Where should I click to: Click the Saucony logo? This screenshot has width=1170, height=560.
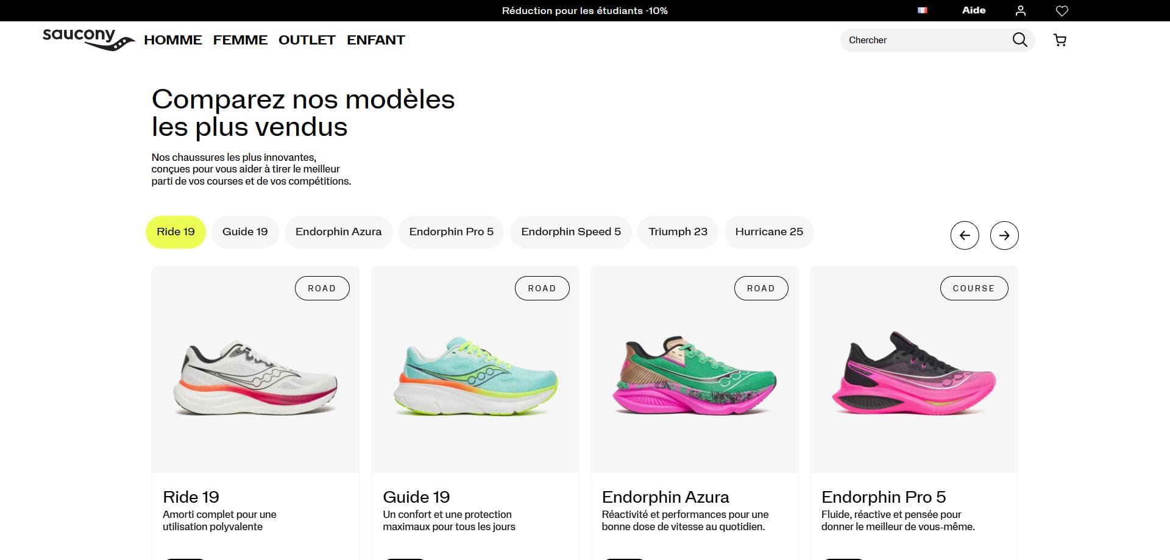coord(88,40)
